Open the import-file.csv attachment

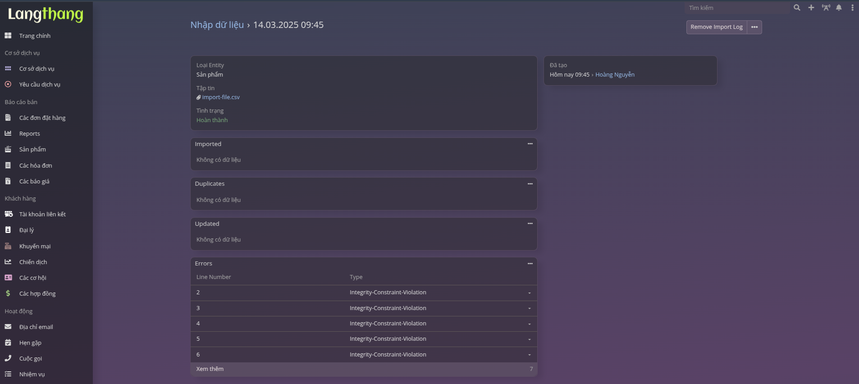pyautogui.click(x=221, y=97)
